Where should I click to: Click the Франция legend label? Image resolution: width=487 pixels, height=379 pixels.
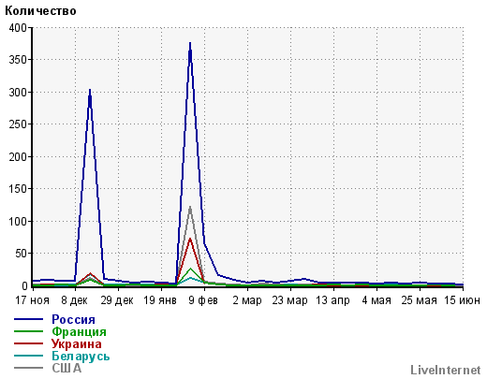(79, 332)
